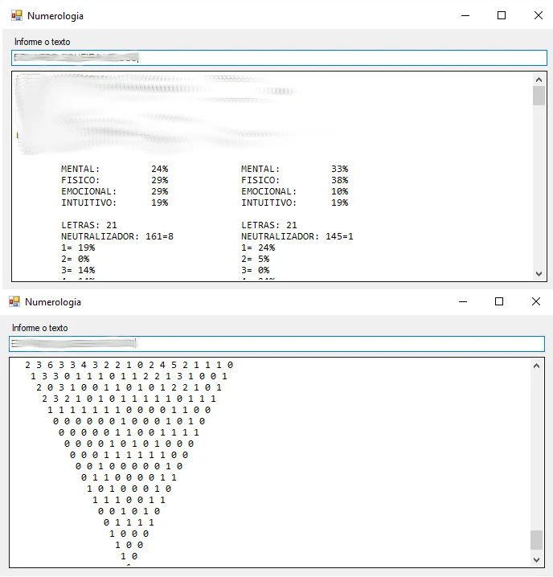Click the NEUTRALIZADOR: 161=8 line in the results

pos(117,237)
